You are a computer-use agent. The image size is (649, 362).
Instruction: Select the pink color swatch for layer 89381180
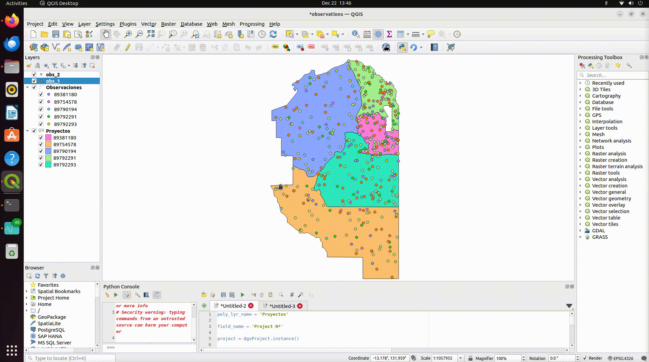(48, 137)
